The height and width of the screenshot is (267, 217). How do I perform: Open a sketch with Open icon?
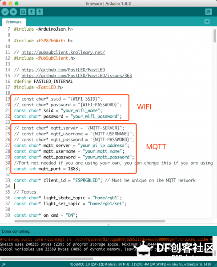pyautogui.click(x=31, y=12)
